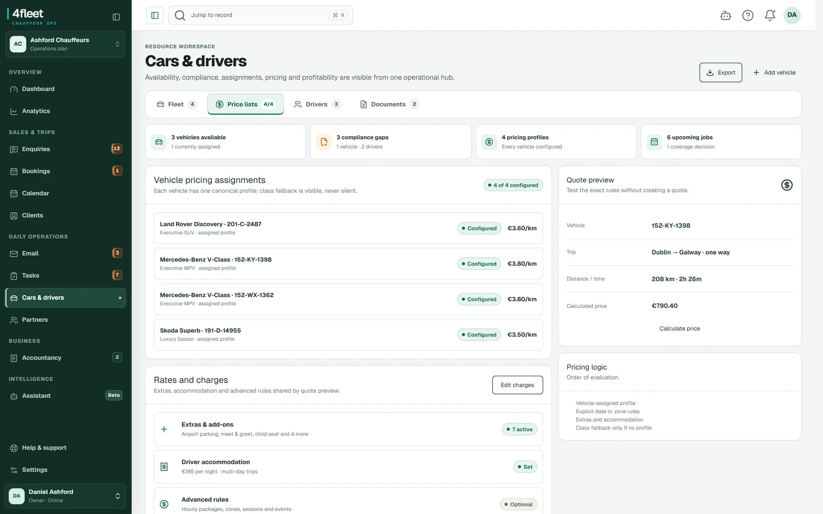
Task: Click the Driver accommodation receipt icon
Action: 164,467
